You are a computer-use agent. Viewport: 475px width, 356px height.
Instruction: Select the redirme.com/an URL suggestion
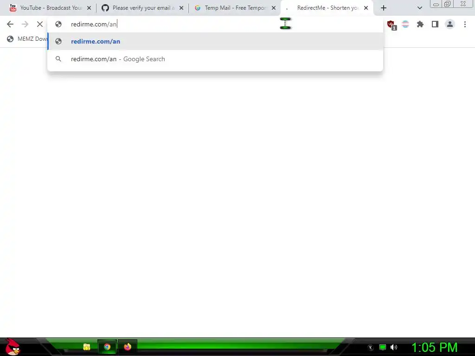(215, 41)
